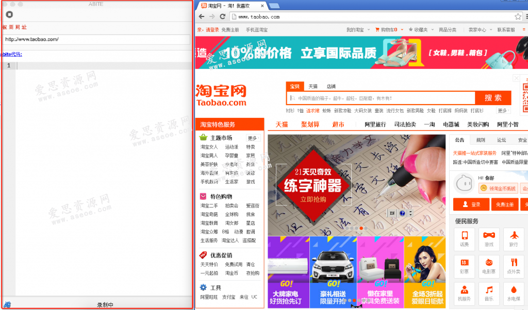
Task: Select the 话费 phone recharge icon
Action: [x=464, y=239]
